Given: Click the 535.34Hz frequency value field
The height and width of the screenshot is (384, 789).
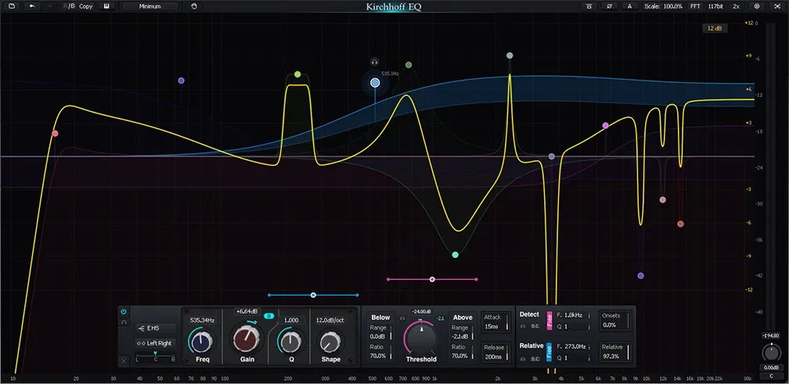Looking at the screenshot, I should pos(202,320).
